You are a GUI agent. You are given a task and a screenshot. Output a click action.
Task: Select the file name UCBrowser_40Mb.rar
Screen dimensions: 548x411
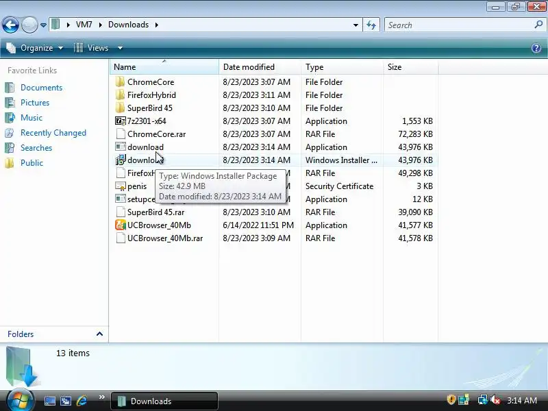tap(165, 238)
